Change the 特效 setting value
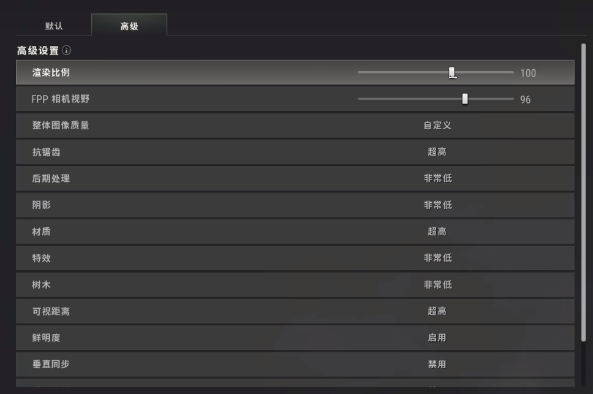The width and height of the screenshot is (593, 394). (437, 258)
